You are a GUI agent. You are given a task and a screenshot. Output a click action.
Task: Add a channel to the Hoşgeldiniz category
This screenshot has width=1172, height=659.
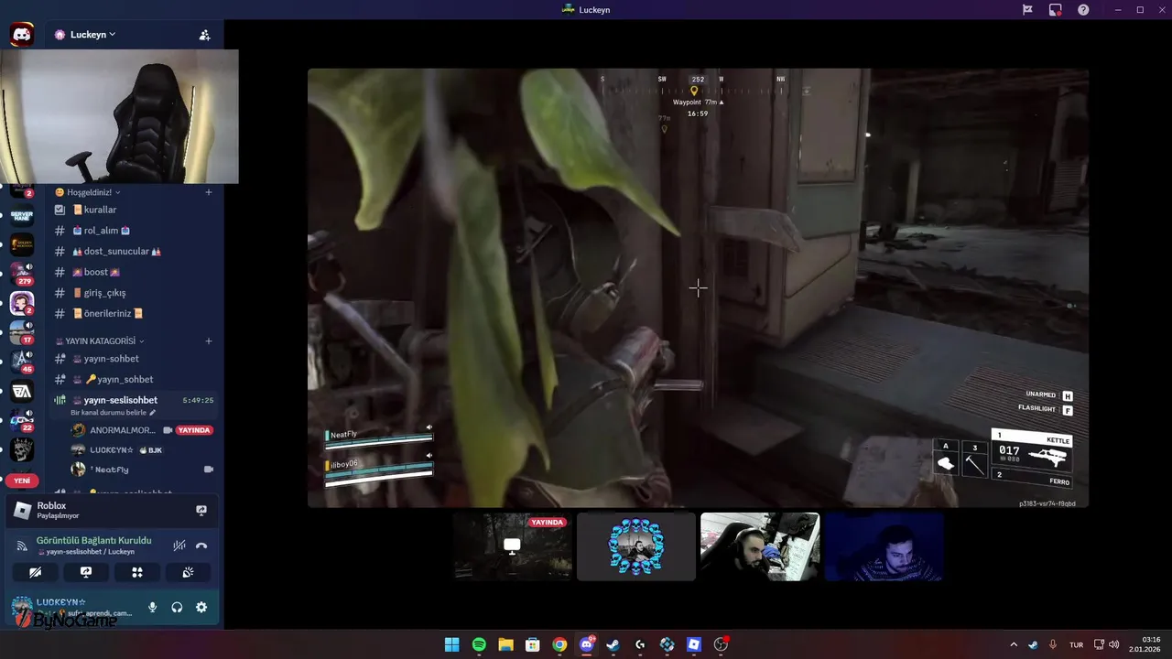(x=209, y=192)
